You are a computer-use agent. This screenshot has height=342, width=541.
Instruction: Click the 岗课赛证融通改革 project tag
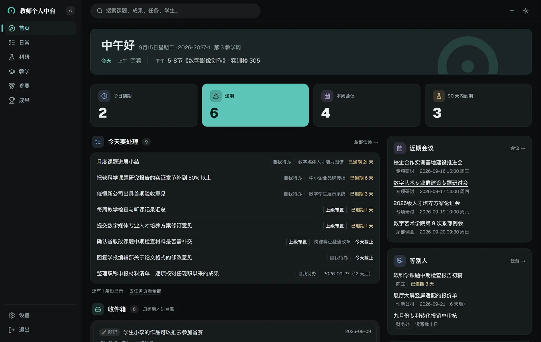[332, 242]
